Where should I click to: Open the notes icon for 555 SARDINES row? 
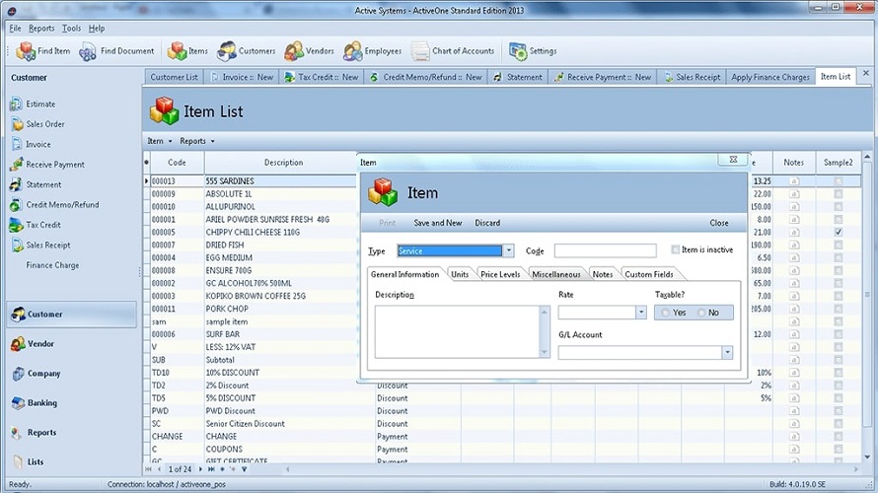[x=794, y=181]
